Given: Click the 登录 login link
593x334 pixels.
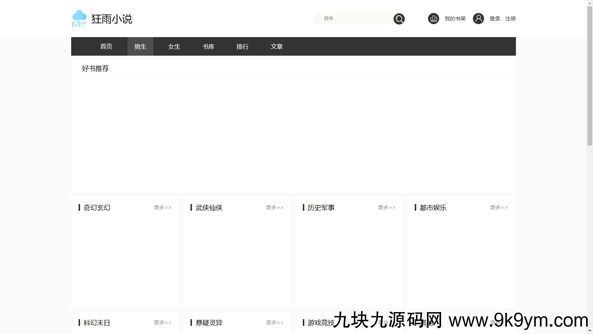Looking at the screenshot, I should pyautogui.click(x=495, y=19).
